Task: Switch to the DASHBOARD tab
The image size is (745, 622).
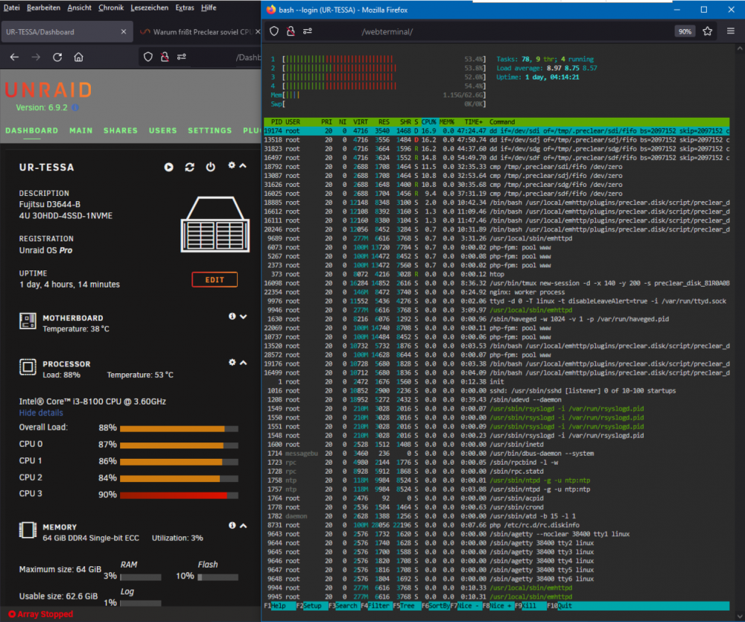Action: (x=32, y=130)
